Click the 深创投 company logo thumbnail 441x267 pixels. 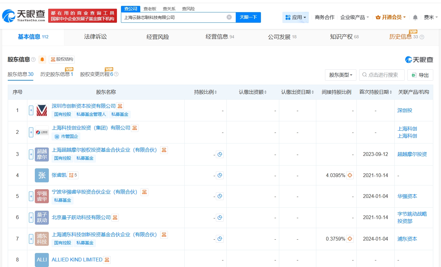point(42,110)
